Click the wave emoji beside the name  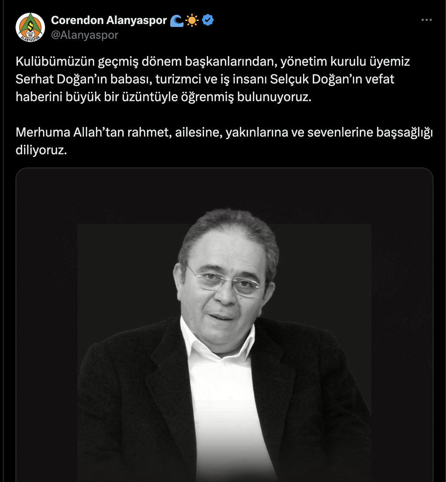(177, 20)
